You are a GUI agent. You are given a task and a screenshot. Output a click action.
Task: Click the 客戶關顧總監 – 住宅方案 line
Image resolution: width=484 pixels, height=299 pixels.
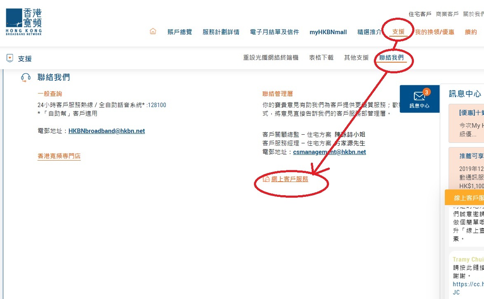(x=314, y=135)
